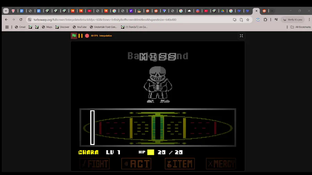Open the tab search dropdown arrow
312x175 pixels.
pyautogui.click(x=6, y=11)
